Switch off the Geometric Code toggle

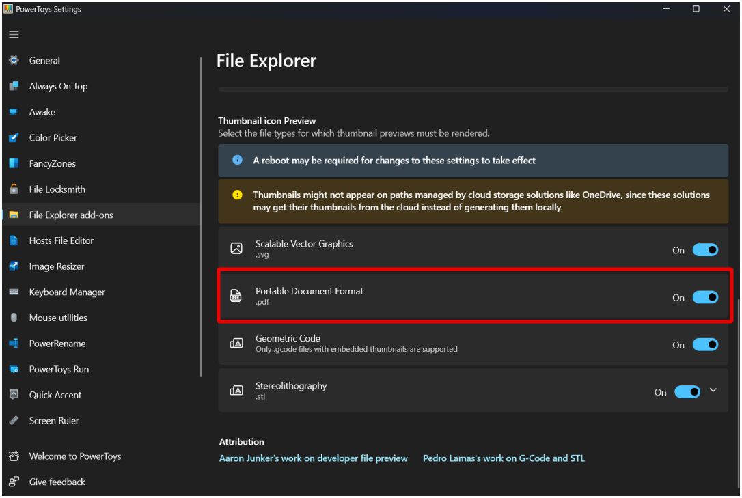(x=705, y=345)
